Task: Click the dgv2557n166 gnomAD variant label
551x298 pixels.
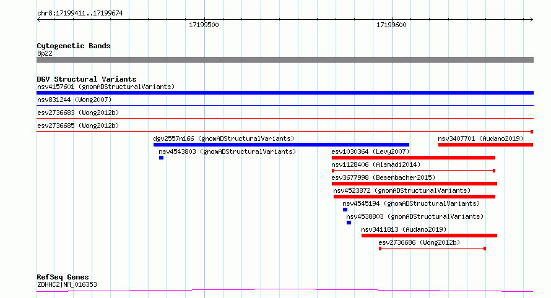Action: pos(223,138)
